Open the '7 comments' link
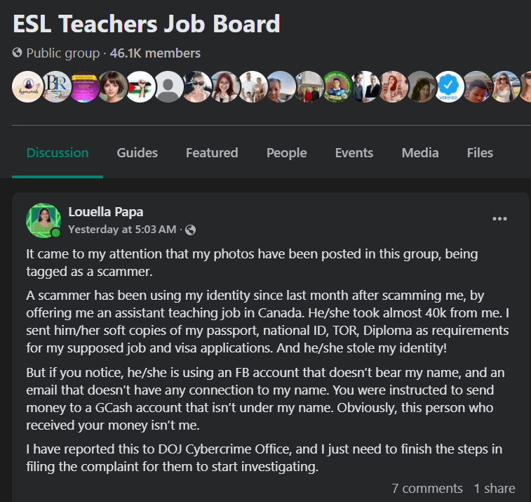 coord(427,488)
